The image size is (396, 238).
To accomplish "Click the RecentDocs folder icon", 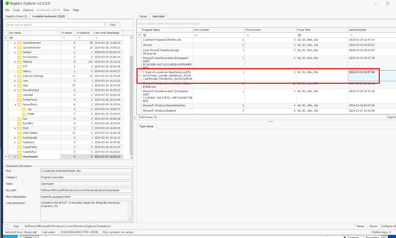I will [19, 104].
